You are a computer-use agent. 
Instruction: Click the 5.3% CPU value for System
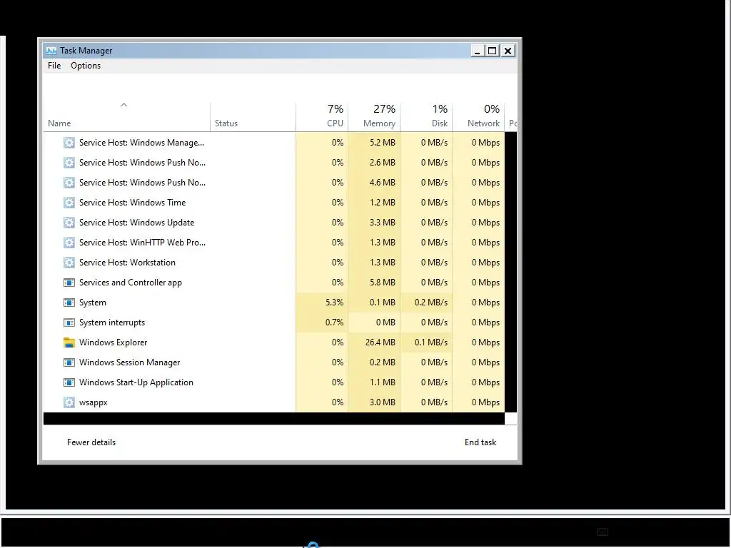coord(334,303)
